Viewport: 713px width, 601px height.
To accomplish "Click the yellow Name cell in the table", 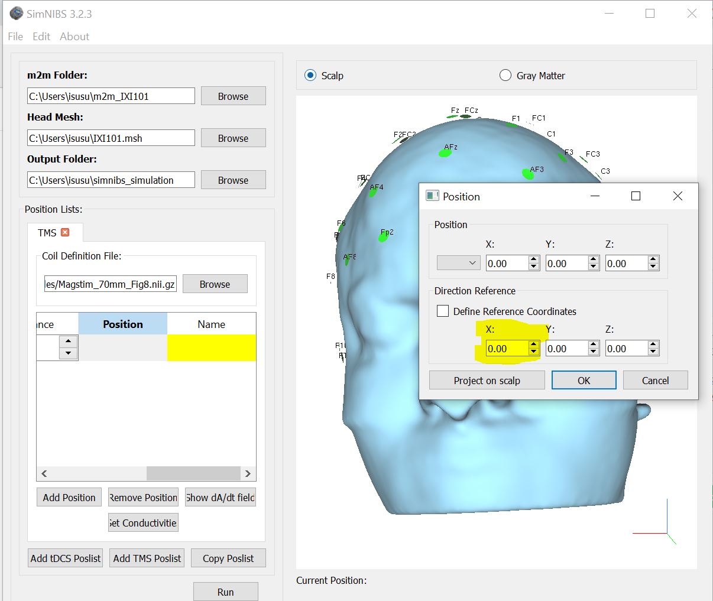I will [x=212, y=348].
